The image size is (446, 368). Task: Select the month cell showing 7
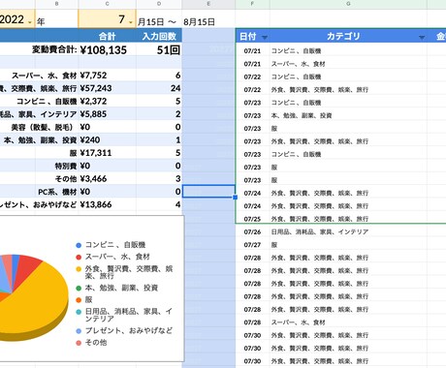(107, 19)
